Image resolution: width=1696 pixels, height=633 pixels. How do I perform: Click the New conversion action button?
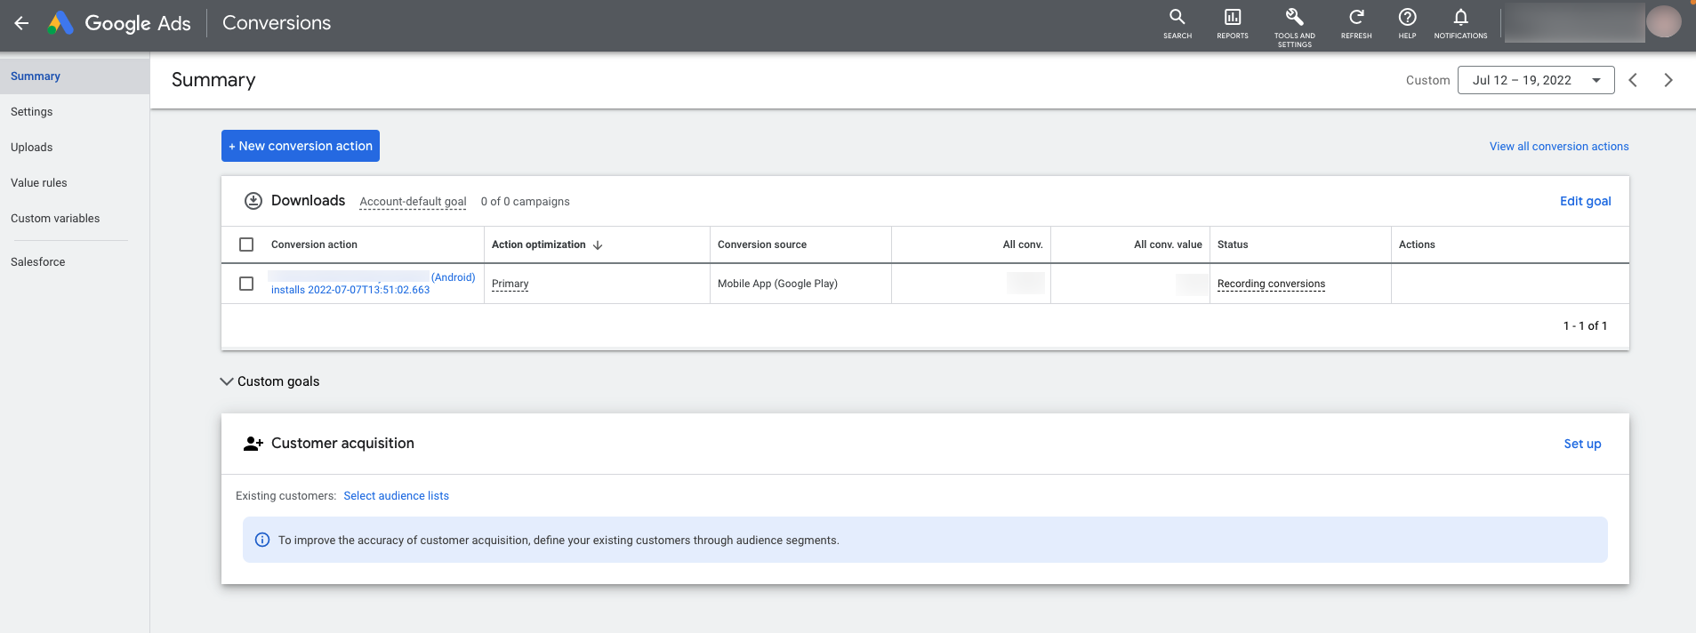pos(300,146)
